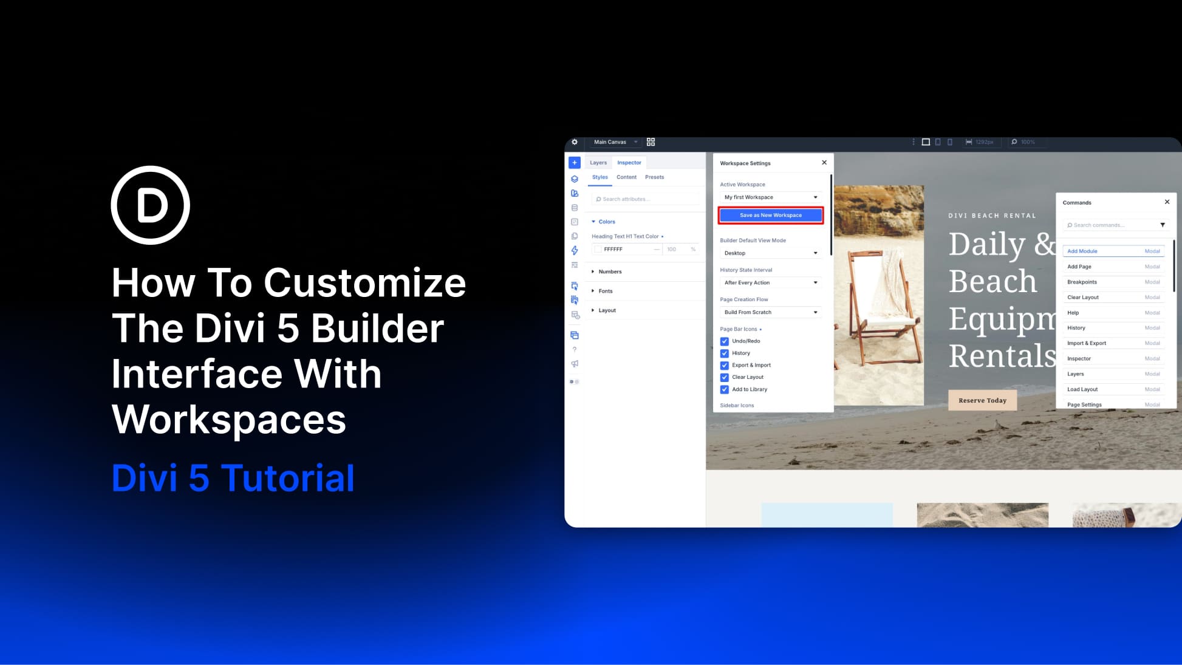Switch to the Layers tab

click(598, 163)
